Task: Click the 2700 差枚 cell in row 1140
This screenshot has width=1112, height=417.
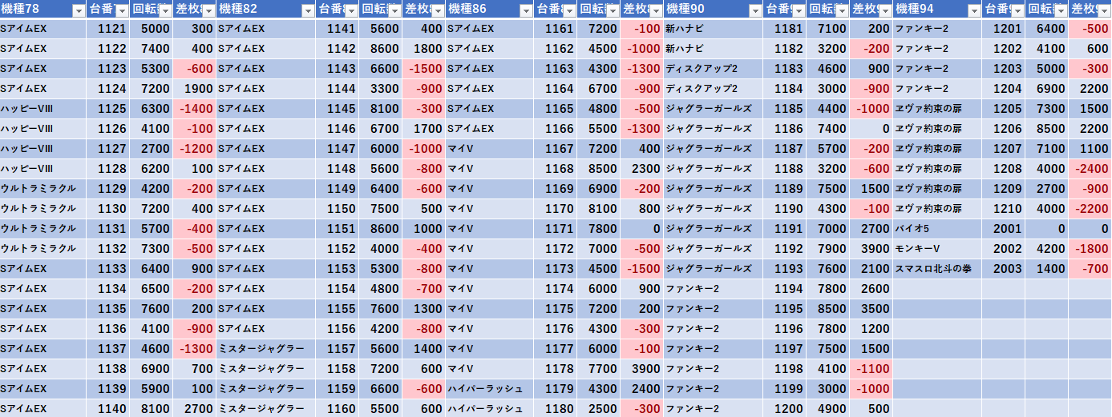Action: (195, 409)
